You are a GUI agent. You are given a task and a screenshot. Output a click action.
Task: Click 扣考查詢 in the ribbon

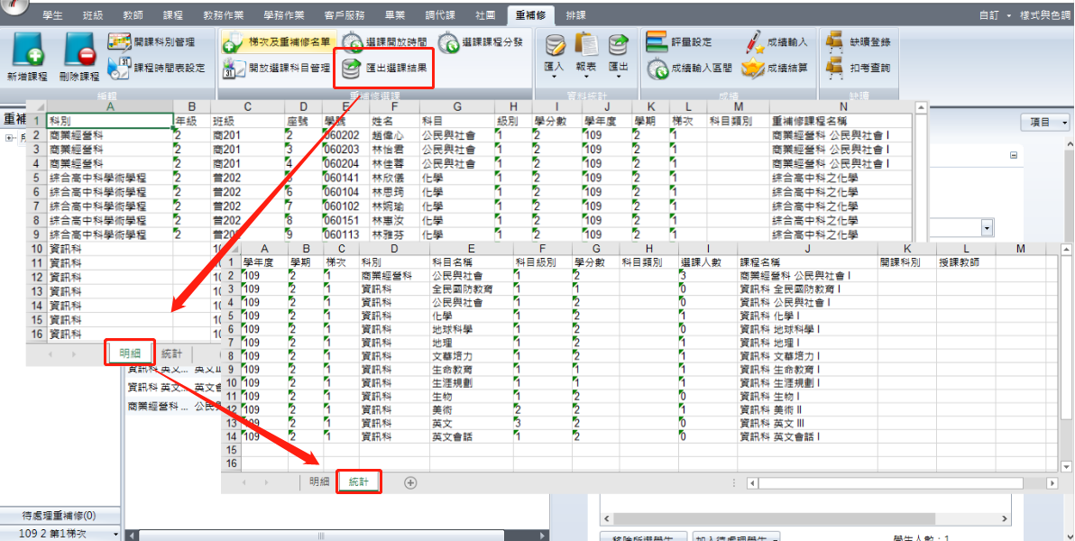pyautogui.click(x=859, y=68)
